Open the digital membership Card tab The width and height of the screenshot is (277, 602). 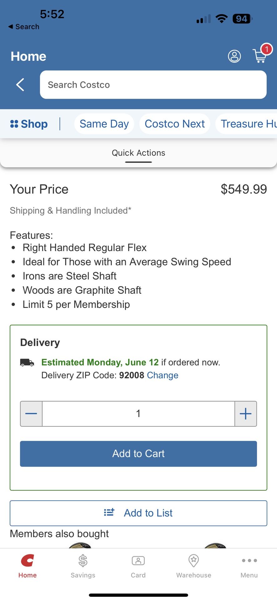138,566
